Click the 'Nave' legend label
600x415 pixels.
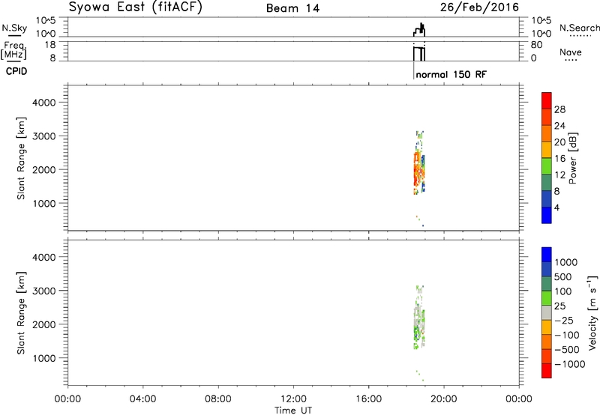(571, 52)
